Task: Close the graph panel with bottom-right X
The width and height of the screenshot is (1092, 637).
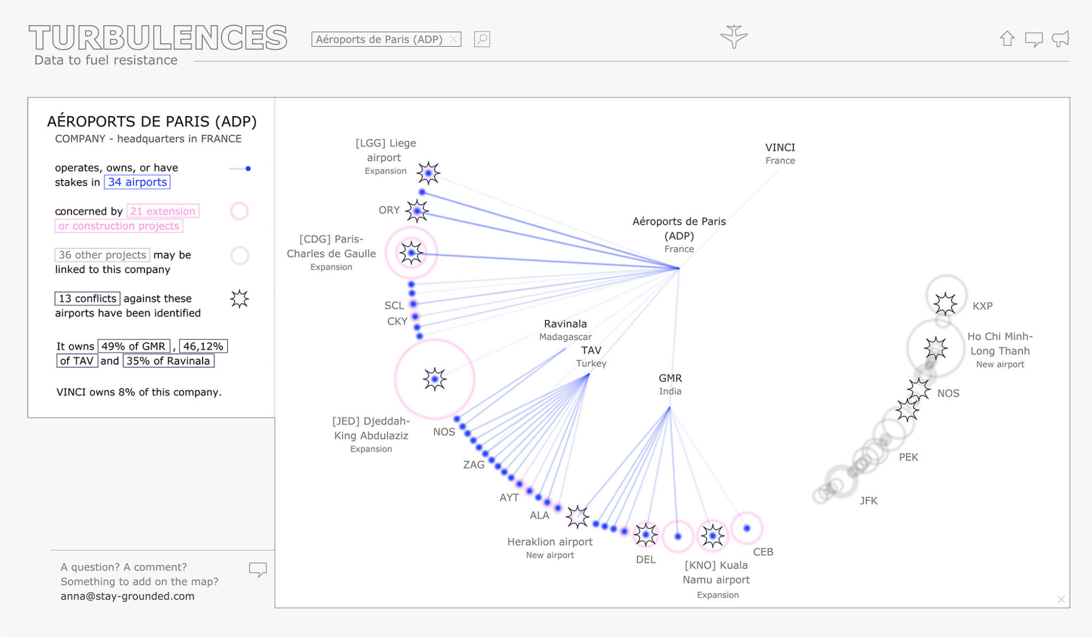Action: point(1061,599)
